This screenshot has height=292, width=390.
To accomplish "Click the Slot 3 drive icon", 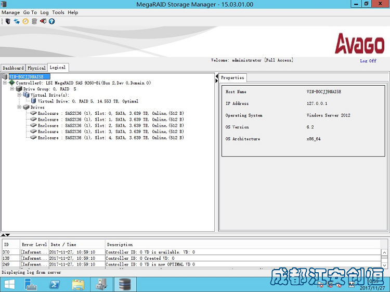I will 33,131.
